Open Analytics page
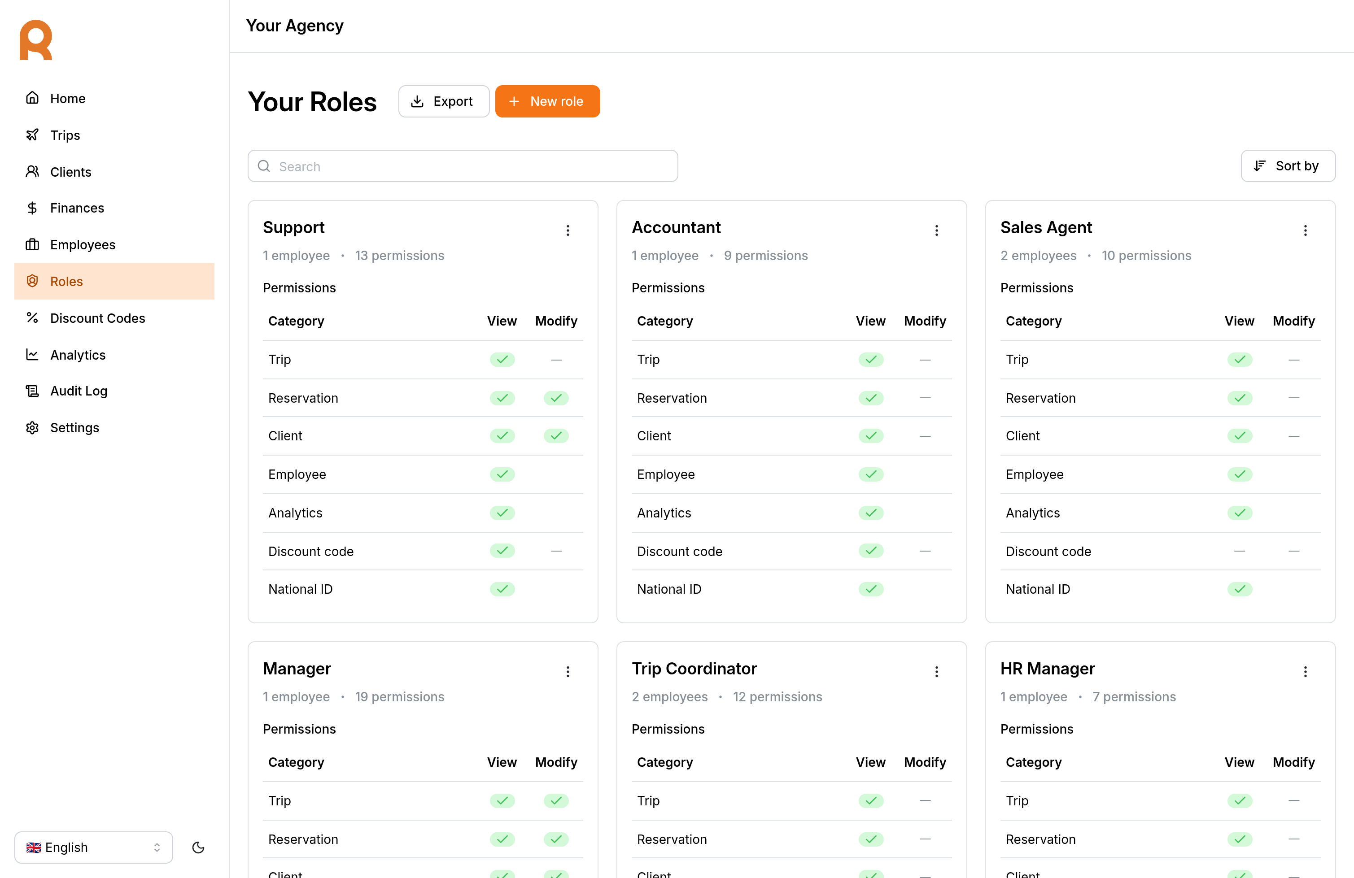 click(x=114, y=354)
